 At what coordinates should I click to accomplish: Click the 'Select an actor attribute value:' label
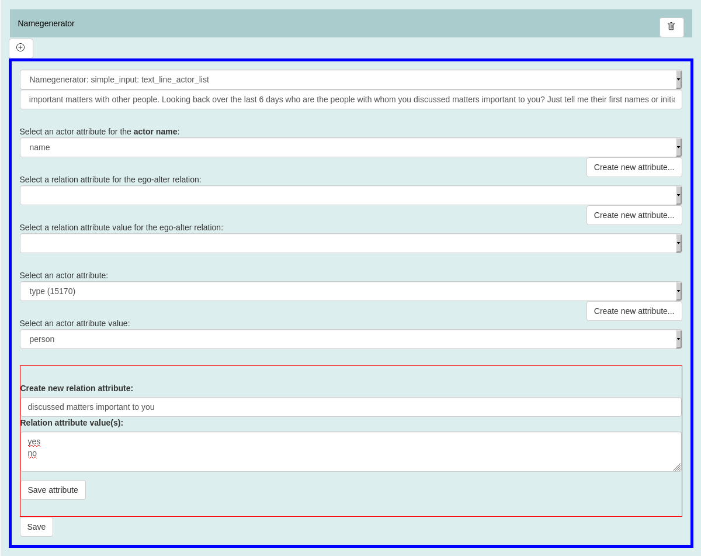point(75,323)
